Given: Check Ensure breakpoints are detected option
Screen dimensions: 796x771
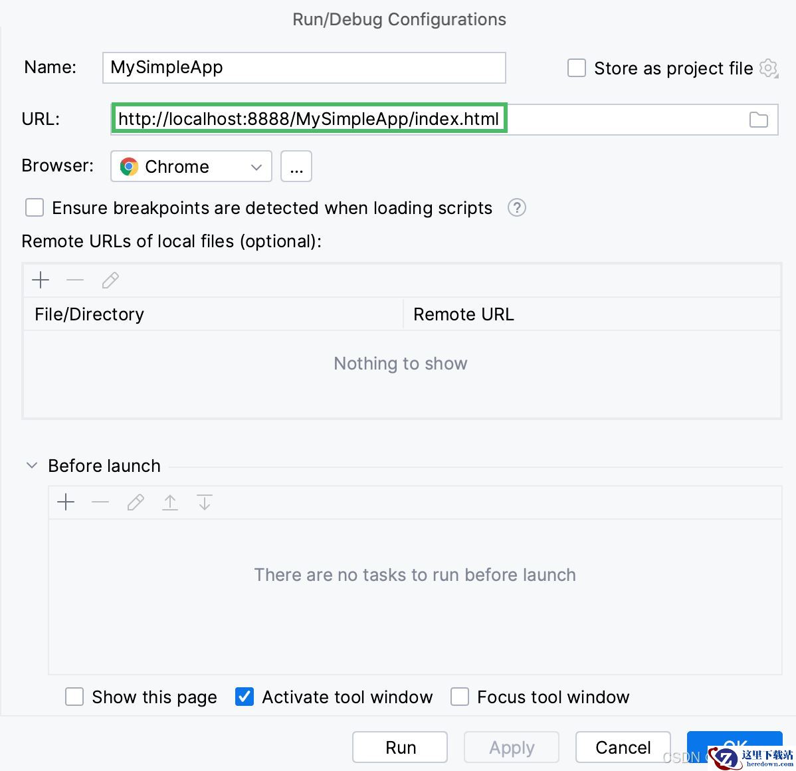Looking at the screenshot, I should click(x=35, y=208).
